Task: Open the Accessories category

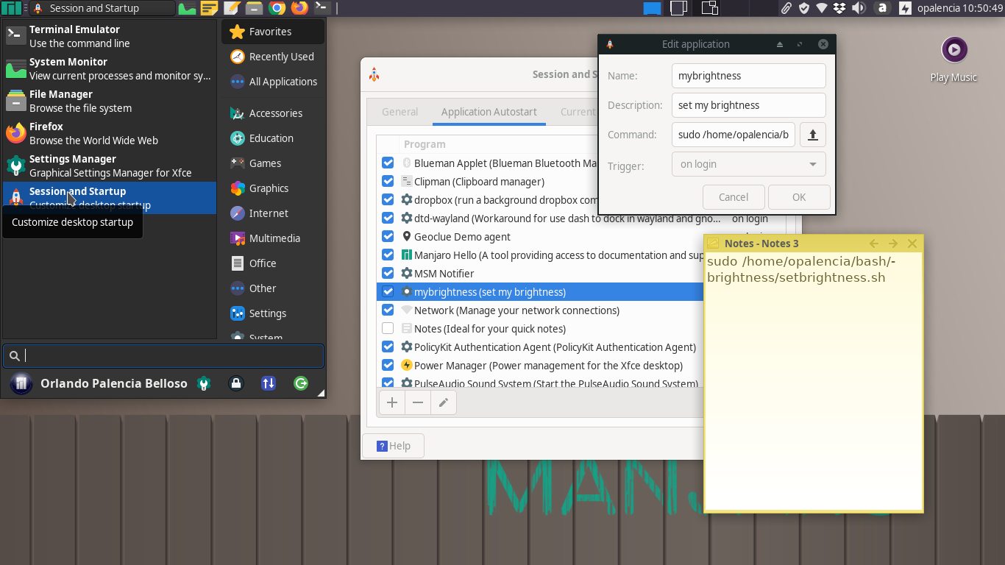Action: click(x=273, y=113)
